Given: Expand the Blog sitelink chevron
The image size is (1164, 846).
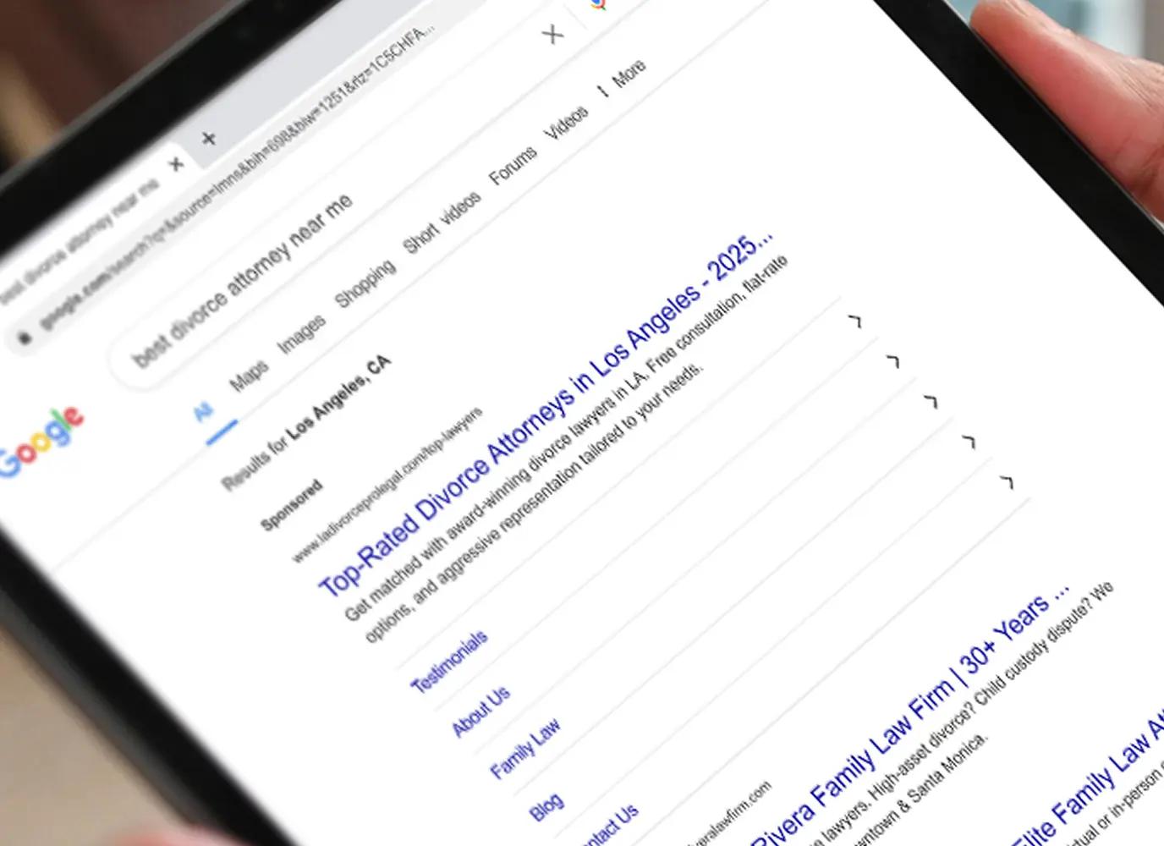Looking at the screenshot, I should (969, 442).
